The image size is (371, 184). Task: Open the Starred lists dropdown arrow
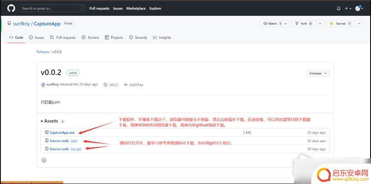tap(359, 23)
